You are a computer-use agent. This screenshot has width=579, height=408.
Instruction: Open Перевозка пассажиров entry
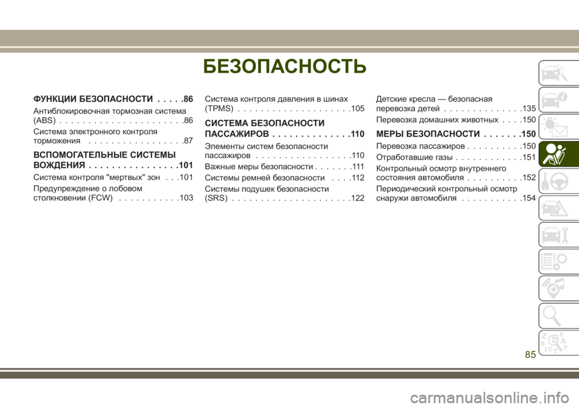pyautogui.click(x=456, y=146)
